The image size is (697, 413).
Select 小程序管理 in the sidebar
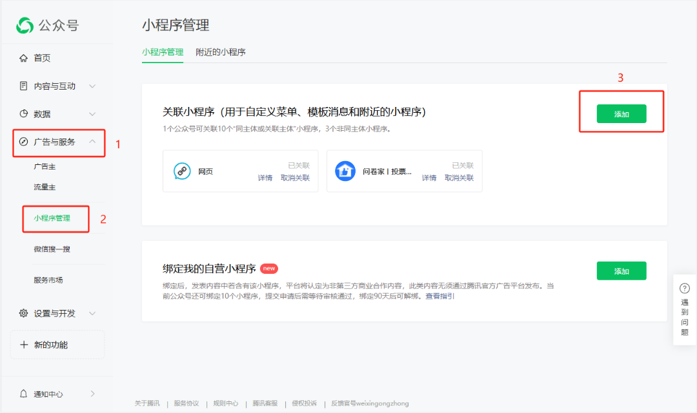[52, 218]
